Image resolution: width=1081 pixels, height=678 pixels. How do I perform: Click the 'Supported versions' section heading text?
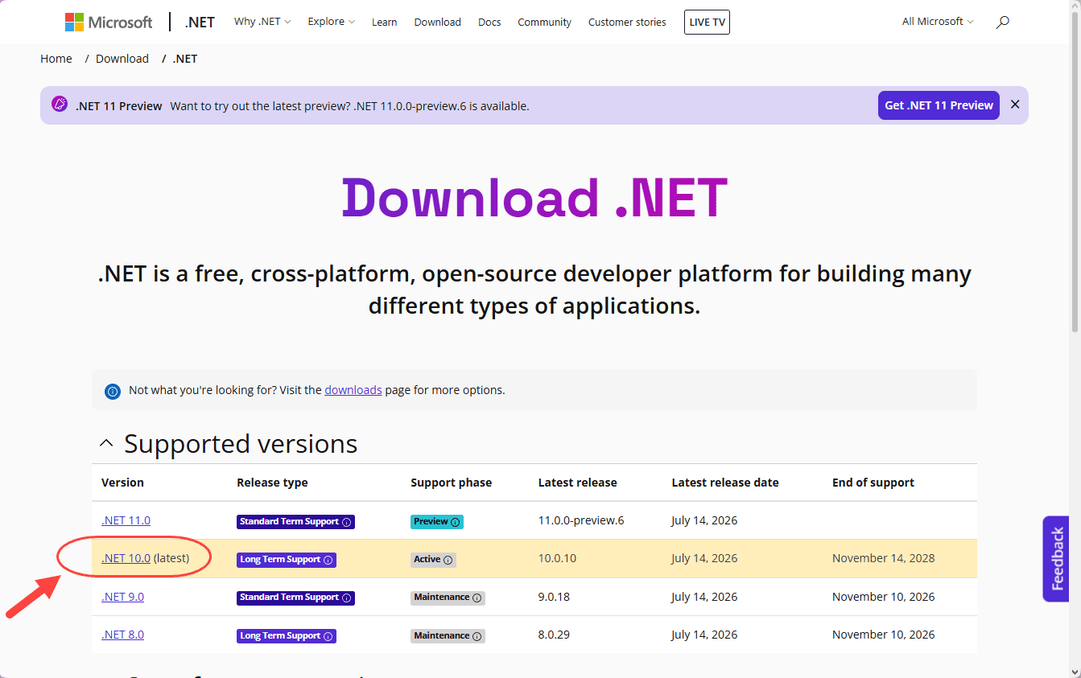tap(241, 444)
